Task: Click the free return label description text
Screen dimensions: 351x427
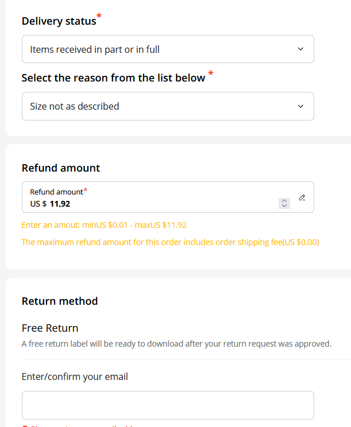Action: [x=176, y=344]
